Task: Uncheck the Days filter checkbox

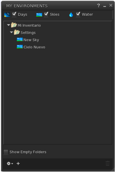Action: [14, 14]
